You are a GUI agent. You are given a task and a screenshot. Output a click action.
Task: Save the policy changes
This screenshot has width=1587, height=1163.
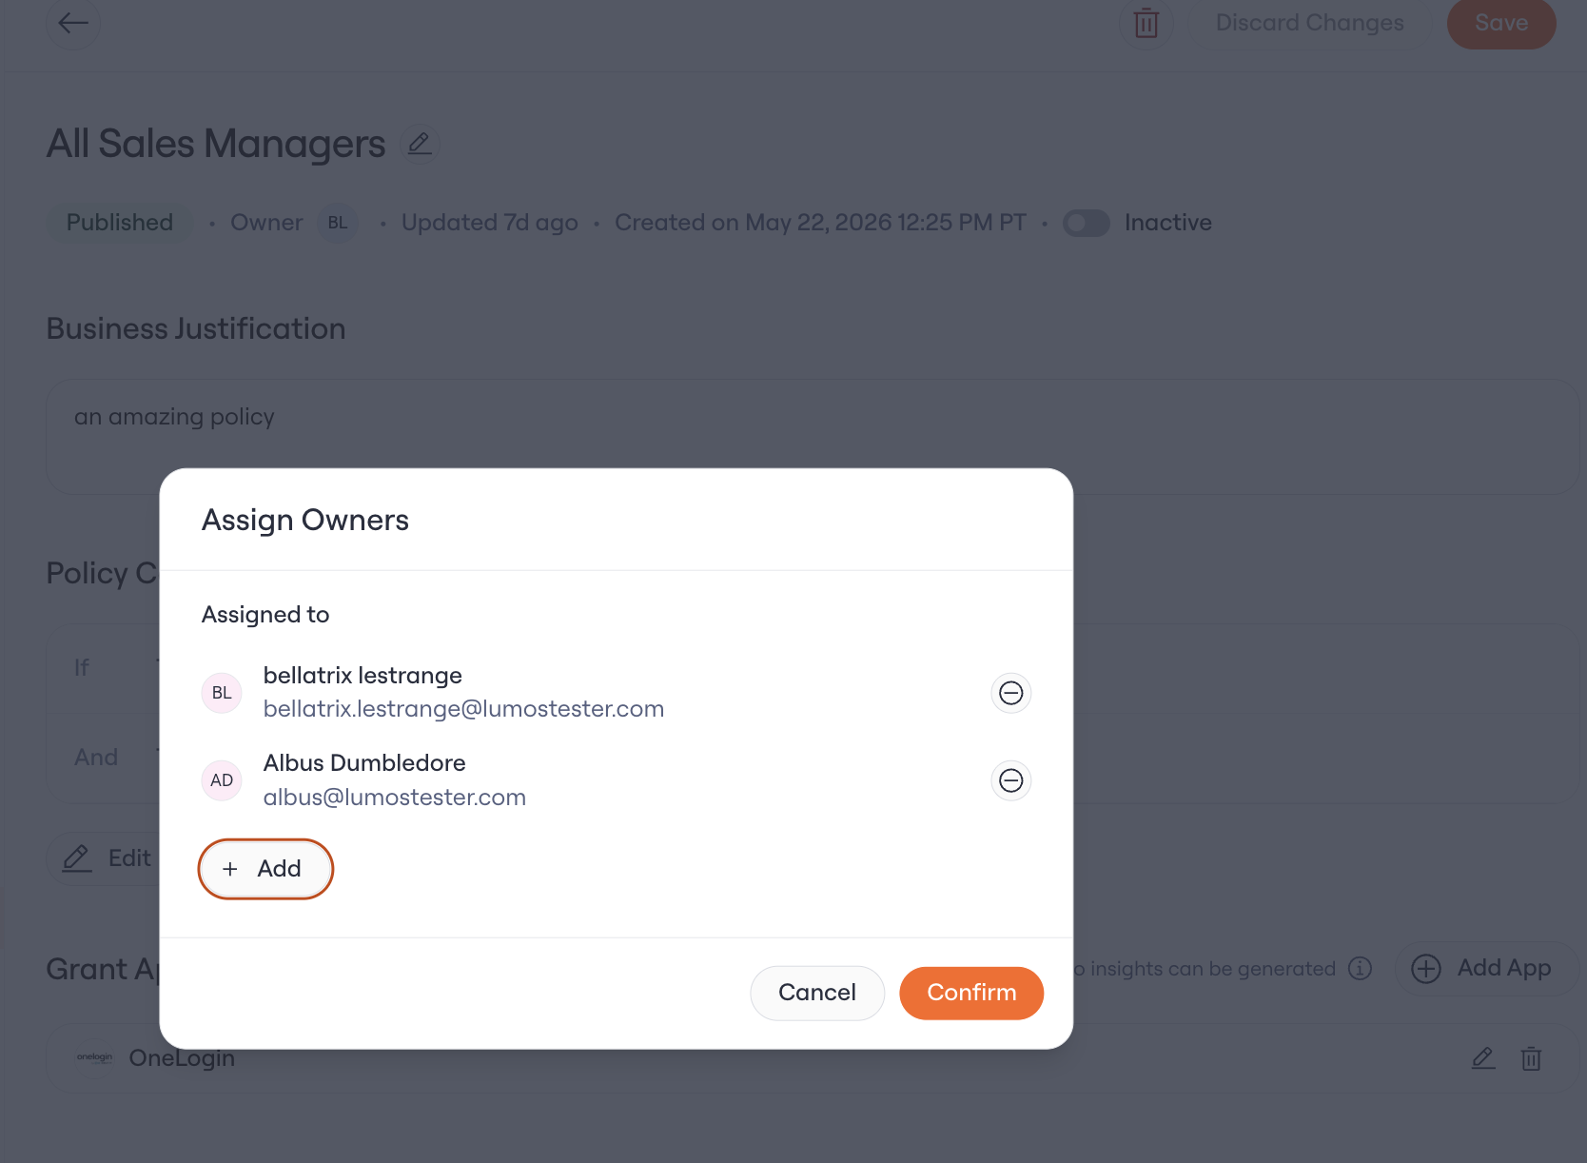click(x=1501, y=23)
